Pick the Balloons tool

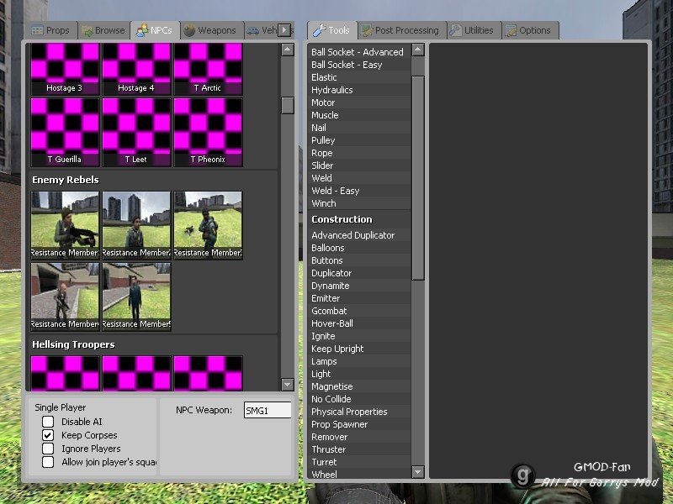coord(359,248)
